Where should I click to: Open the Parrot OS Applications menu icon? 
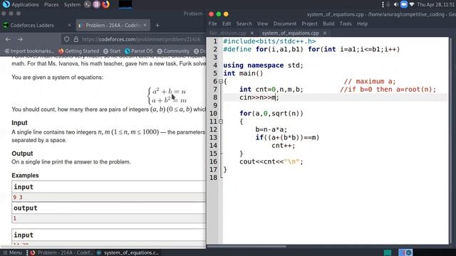6,4
